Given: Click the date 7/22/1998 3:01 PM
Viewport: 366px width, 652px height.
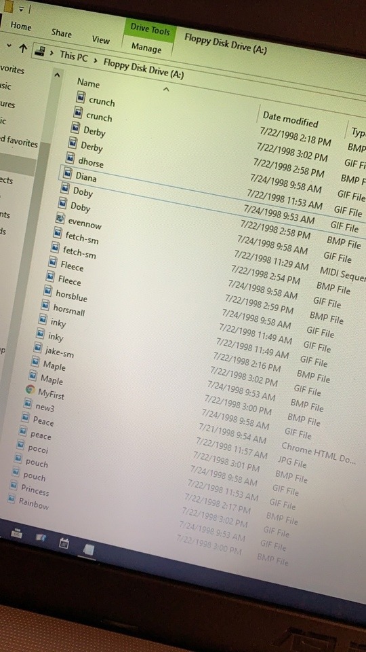Looking at the screenshot, I should coord(226,461).
